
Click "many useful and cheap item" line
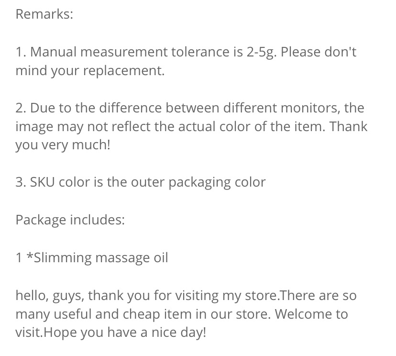pyautogui.click(x=182, y=314)
